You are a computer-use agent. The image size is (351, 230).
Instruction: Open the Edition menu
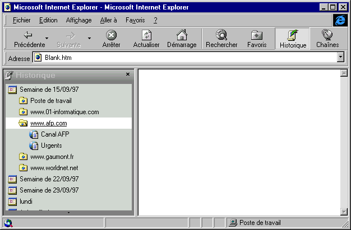48,20
